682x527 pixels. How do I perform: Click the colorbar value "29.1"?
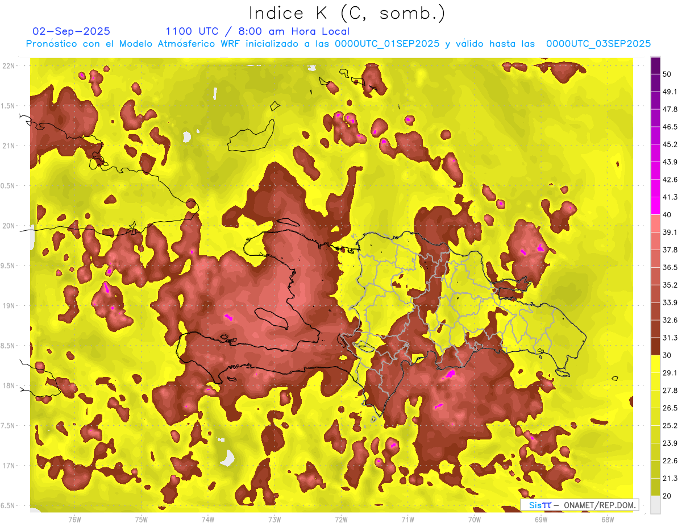[669, 372]
